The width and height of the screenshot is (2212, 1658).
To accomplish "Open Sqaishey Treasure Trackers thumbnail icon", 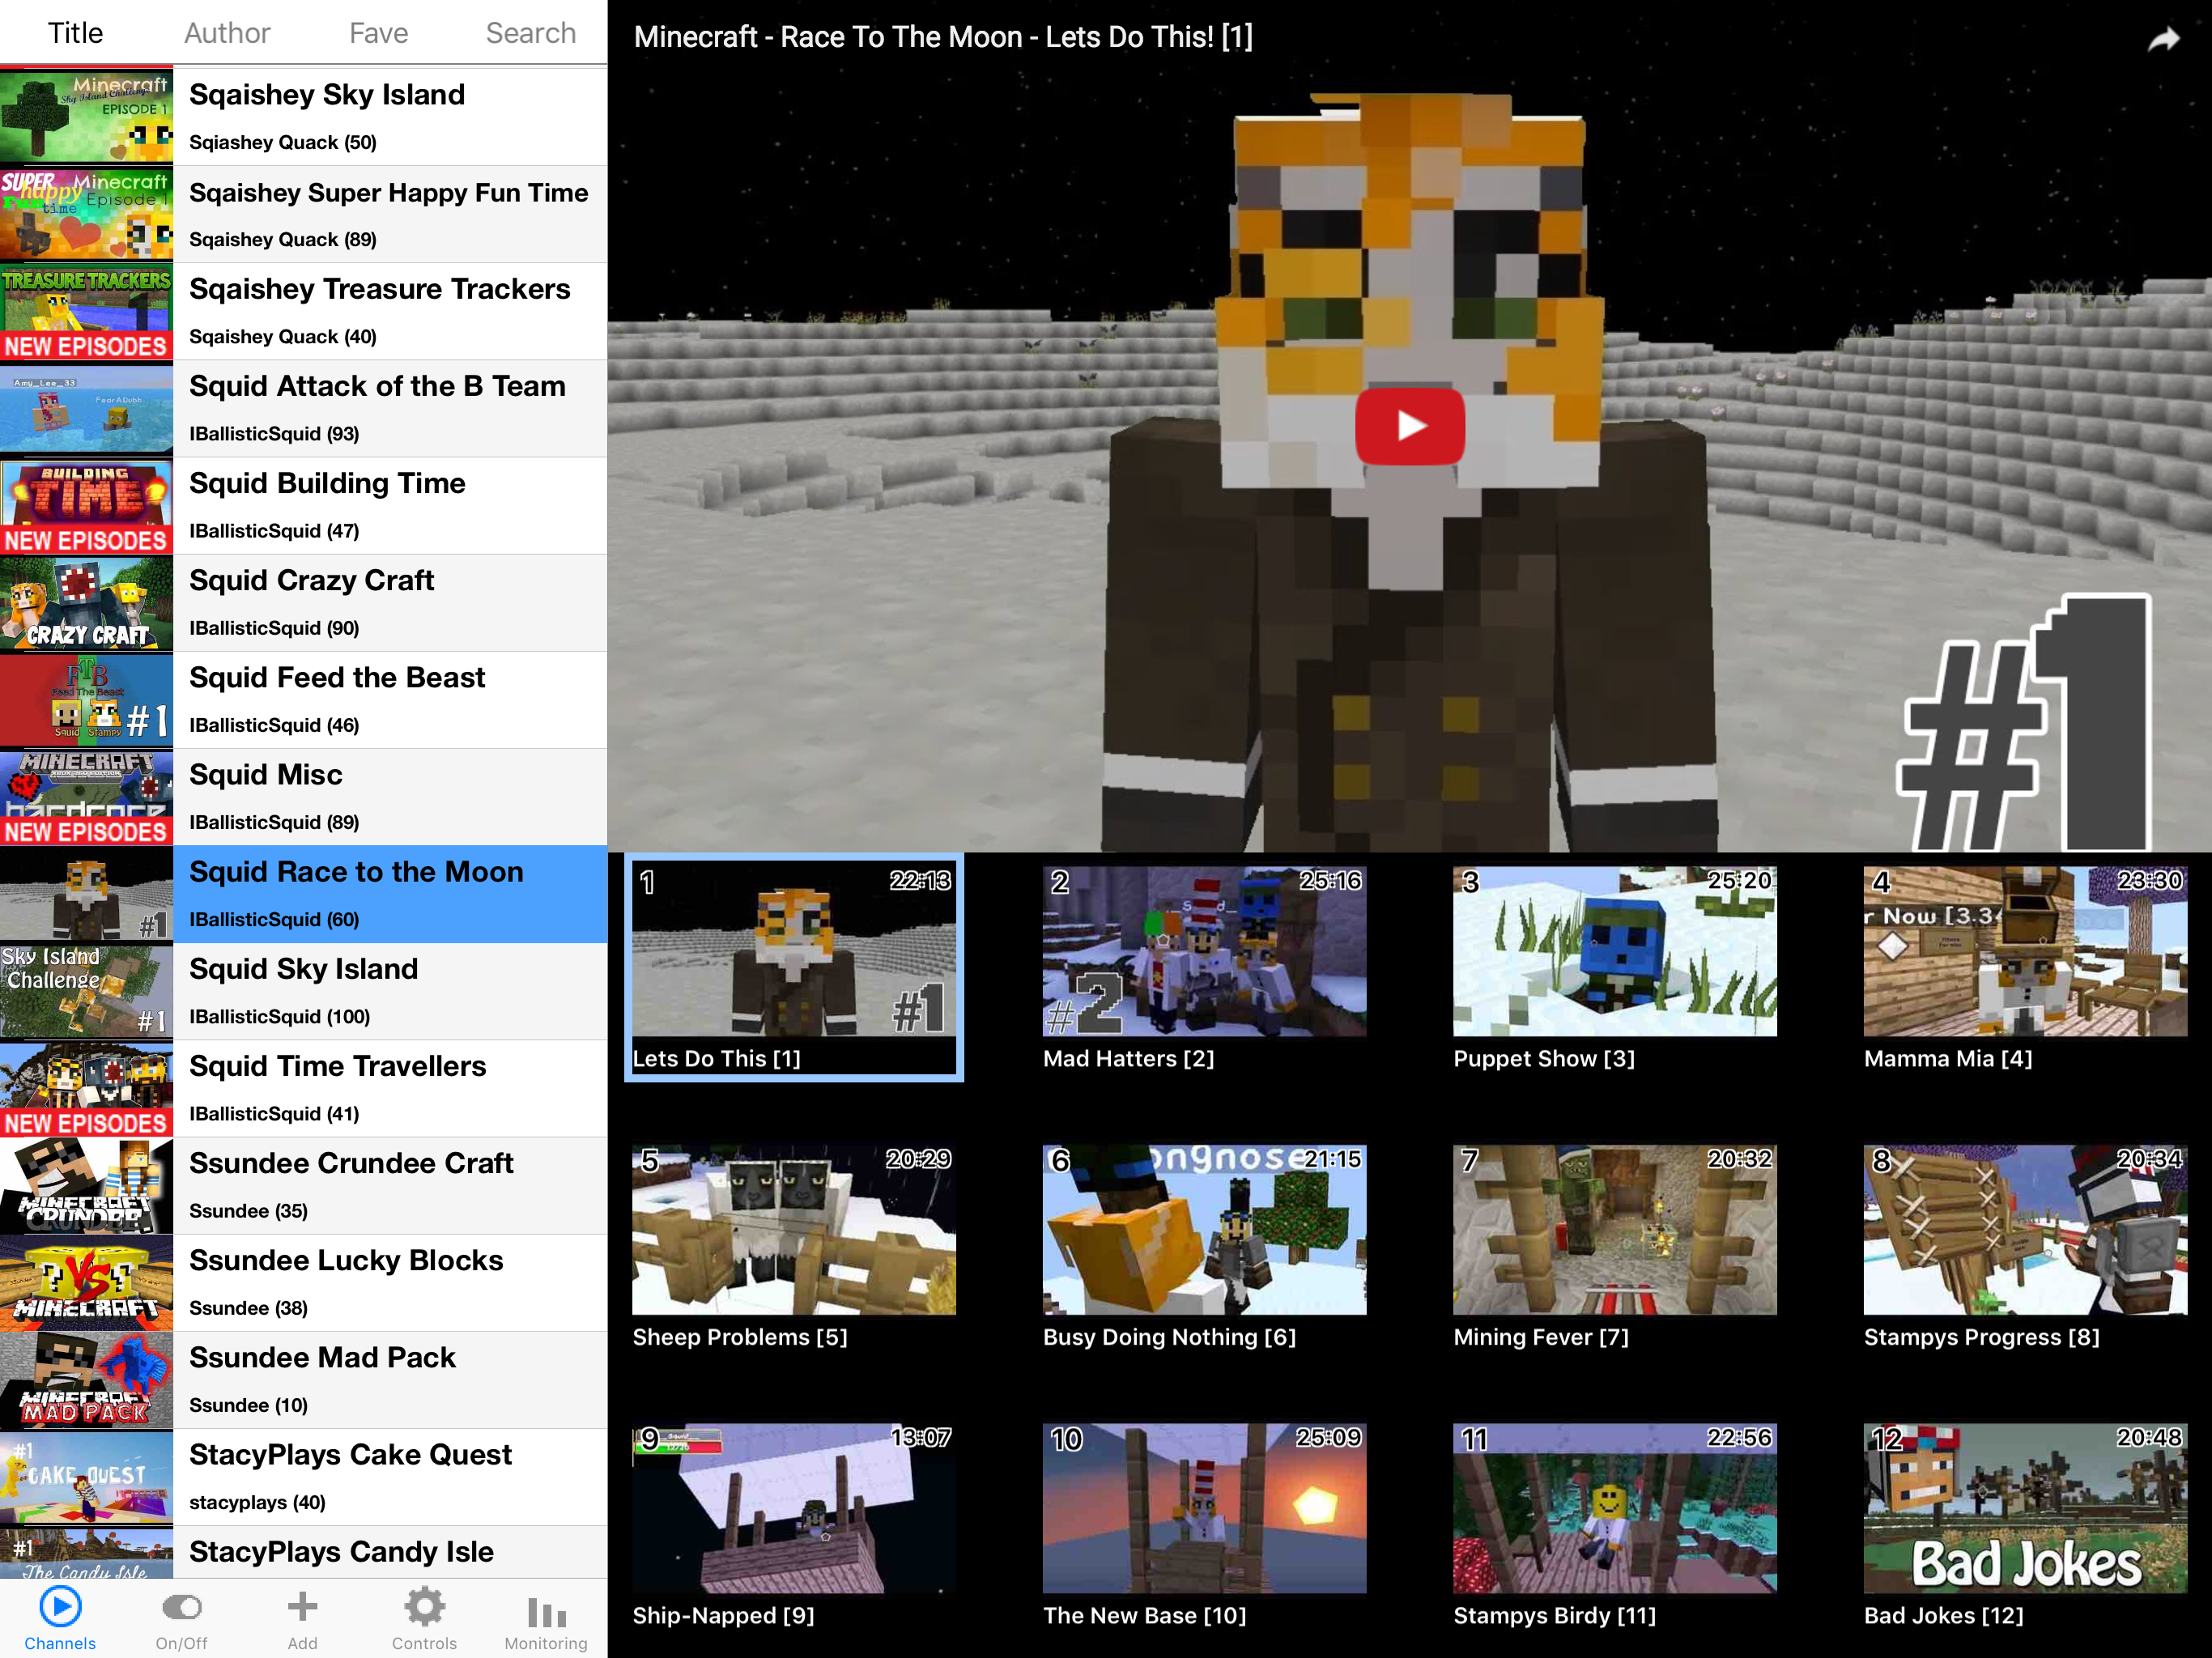I will tap(87, 312).
